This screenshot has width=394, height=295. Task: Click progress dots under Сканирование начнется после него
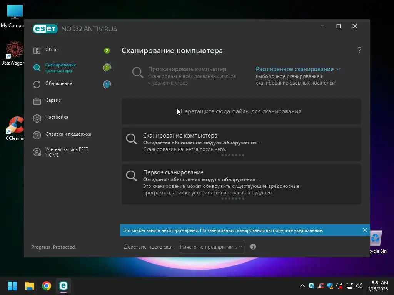233,155
